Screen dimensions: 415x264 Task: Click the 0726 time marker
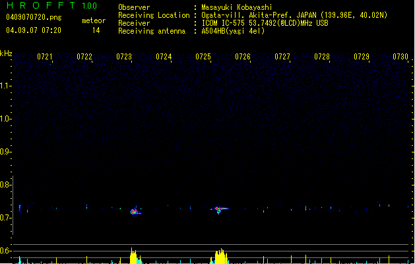[x=243, y=57]
